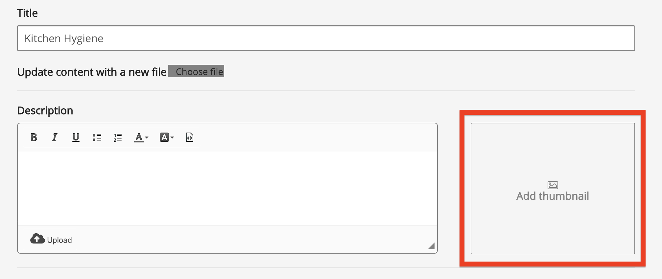
Task: Open the source code view icon
Action: pos(190,137)
